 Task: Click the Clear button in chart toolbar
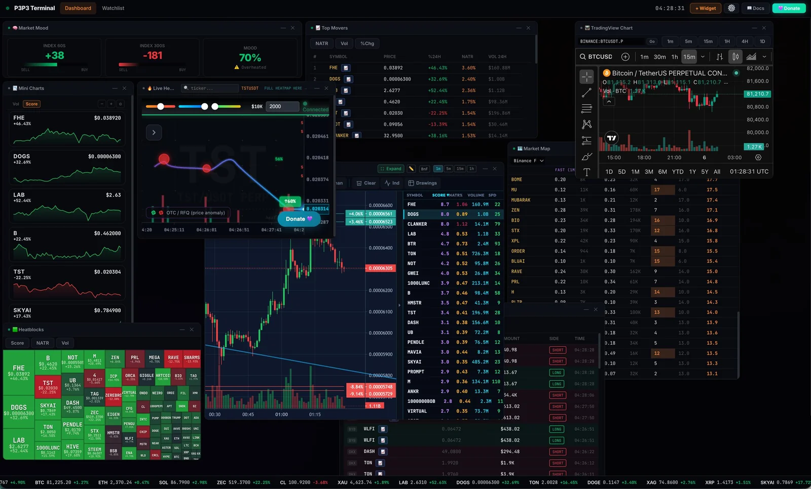pyautogui.click(x=366, y=183)
